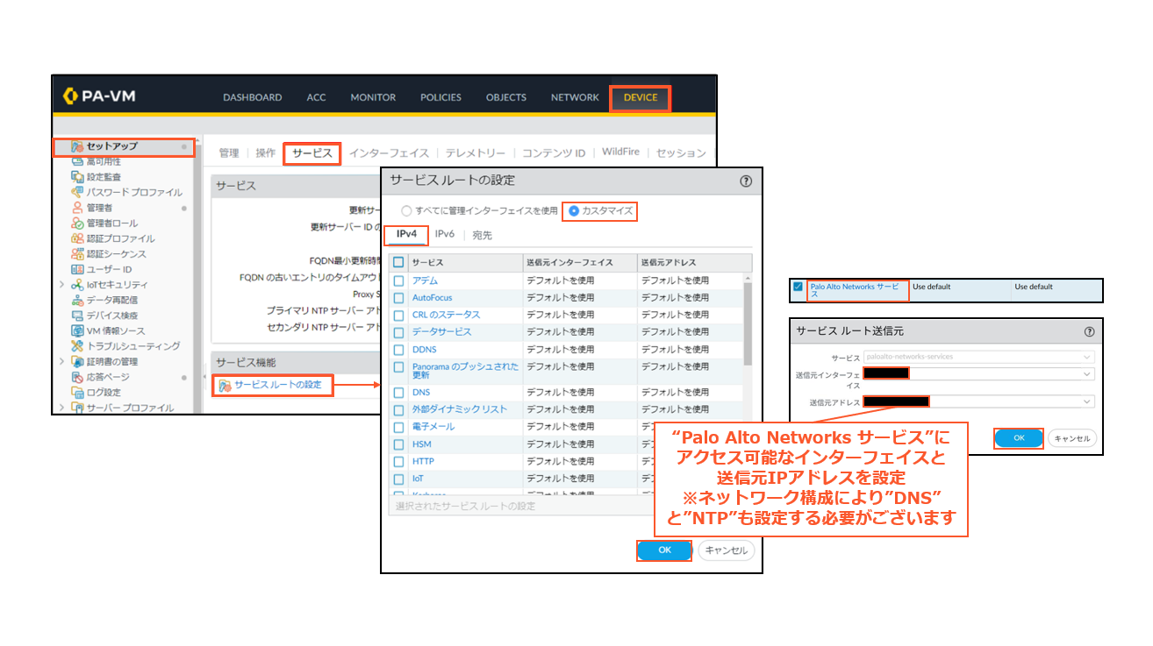Viewport: 1153px width, 646px height.
Task: Click キャンセル in サービス ルート送信元 dialog
Action: coord(1071,438)
